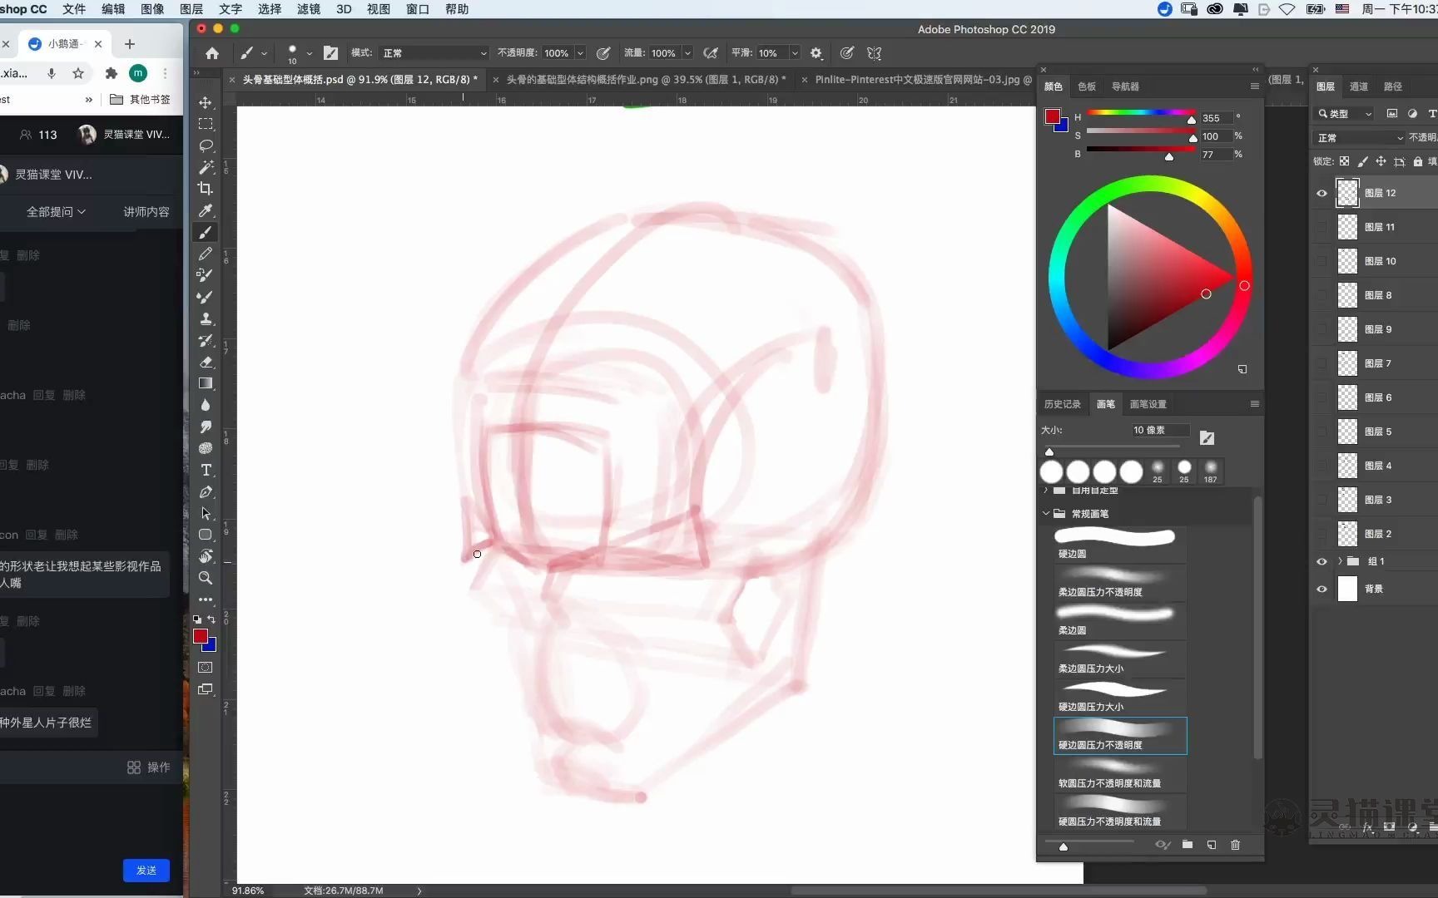
Task: Open smoothing options gear icon
Action: 816,53
